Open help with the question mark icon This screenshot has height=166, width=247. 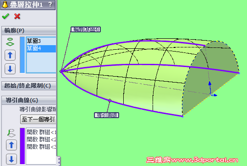coord(50,5)
